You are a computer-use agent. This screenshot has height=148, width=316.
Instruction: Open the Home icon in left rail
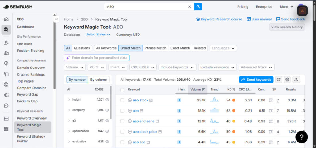click(6, 19)
